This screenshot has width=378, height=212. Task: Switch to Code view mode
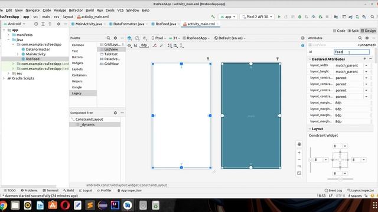click(x=339, y=31)
